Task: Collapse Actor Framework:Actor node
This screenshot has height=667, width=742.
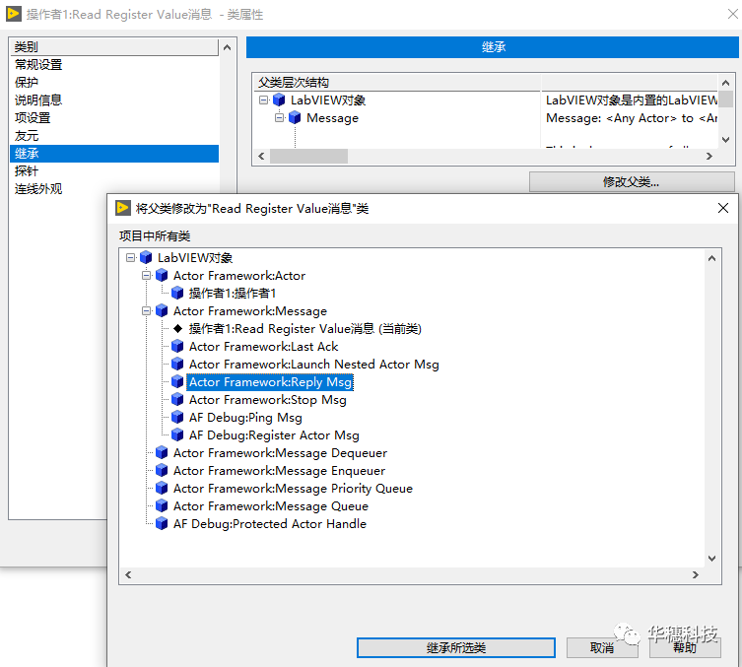Action: pyautogui.click(x=146, y=275)
